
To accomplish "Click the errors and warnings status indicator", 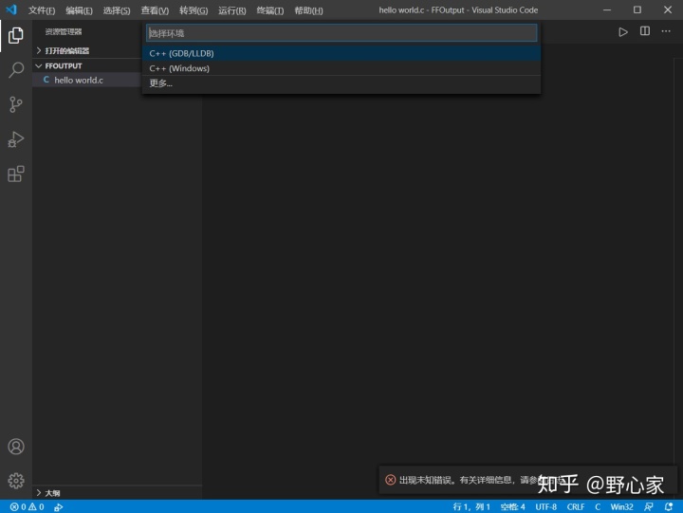I will [27, 507].
